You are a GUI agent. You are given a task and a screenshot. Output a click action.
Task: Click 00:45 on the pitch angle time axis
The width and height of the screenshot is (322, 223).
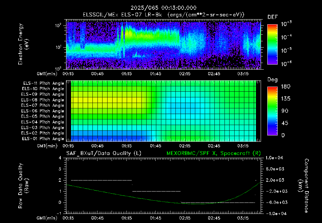click(97, 146)
